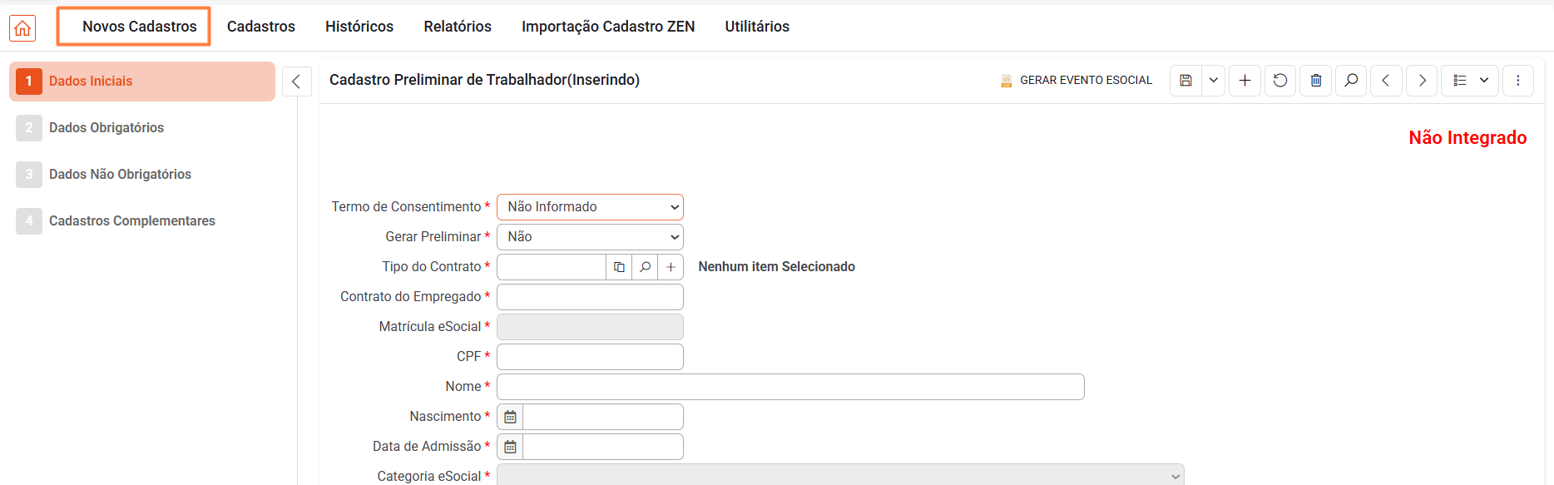Click the home icon
Viewport: 1554px width, 485px height.
pyautogui.click(x=22, y=27)
